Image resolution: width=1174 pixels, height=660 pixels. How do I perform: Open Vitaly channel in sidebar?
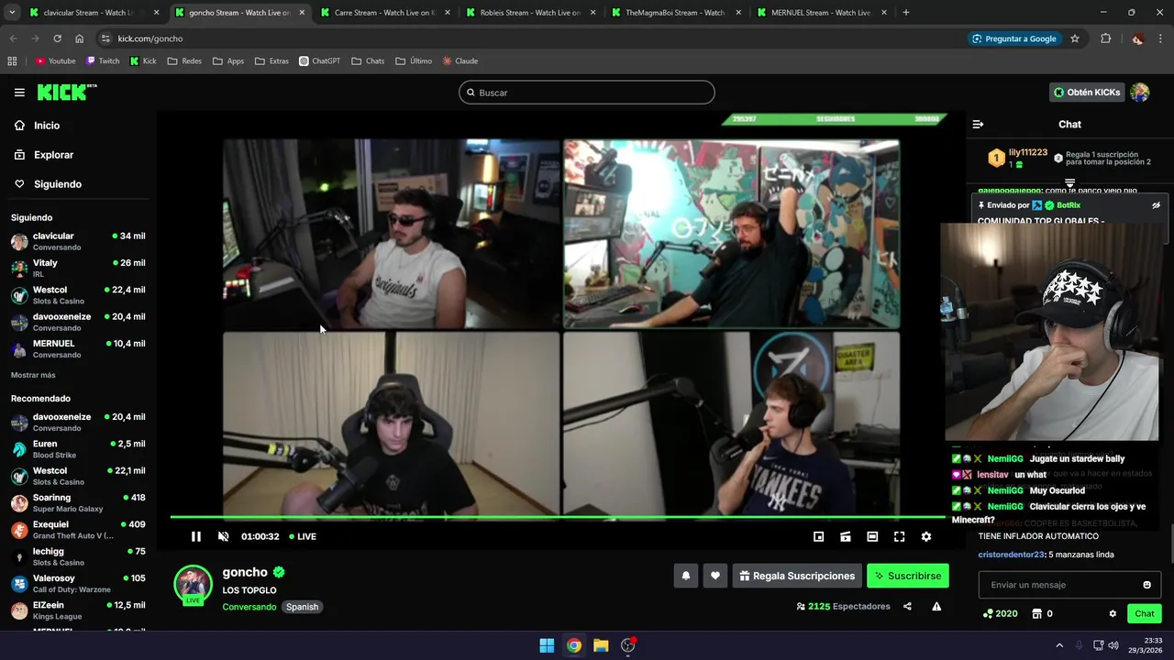pyautogui.click(x=78, y=268)
